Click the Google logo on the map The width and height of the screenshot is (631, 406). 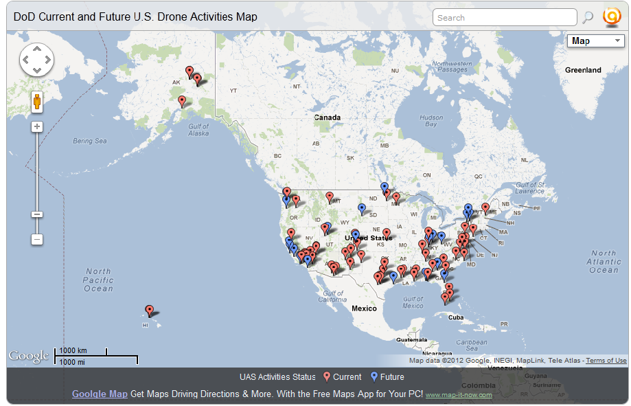pyautogui.click(x=29, y=356)
